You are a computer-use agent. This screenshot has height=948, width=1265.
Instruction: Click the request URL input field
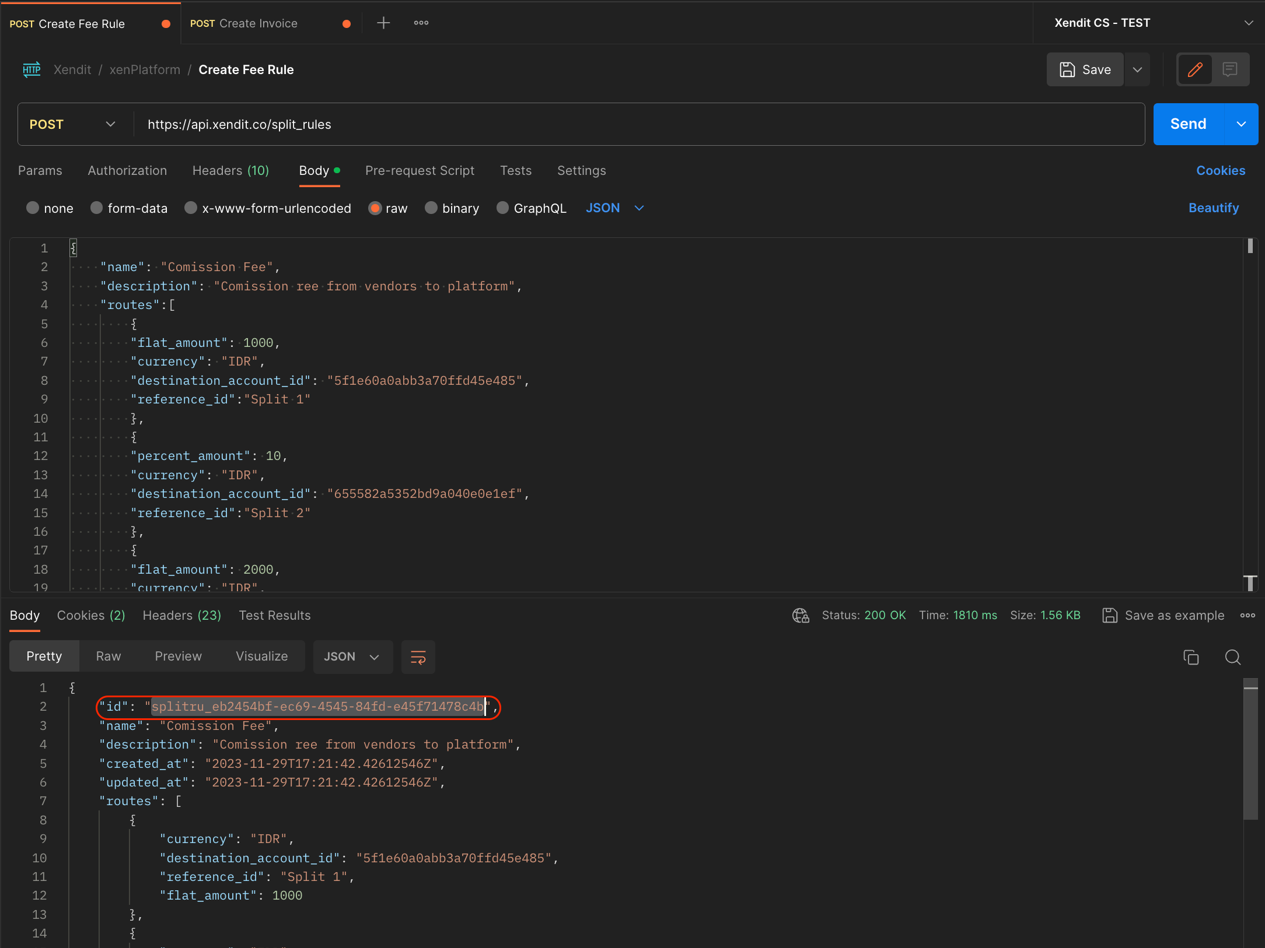[639, 124]
